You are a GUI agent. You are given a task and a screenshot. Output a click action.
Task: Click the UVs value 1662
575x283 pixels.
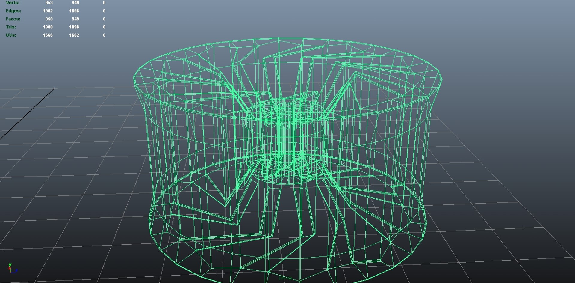click(74, 35)
